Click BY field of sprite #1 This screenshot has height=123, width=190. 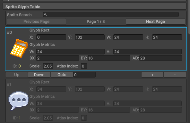109,110
